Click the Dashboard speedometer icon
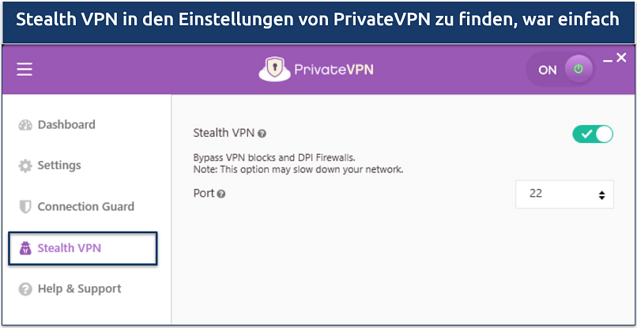The width and height of the screenshot is (637, 328). [x=24, y=125]
